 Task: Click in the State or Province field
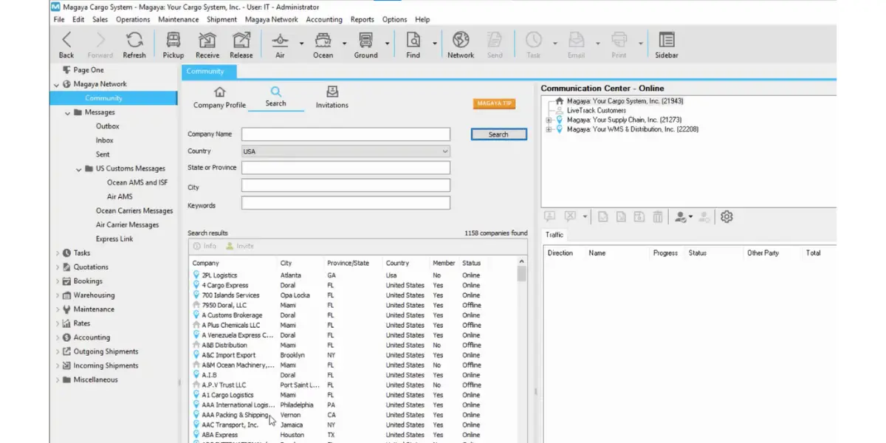346,168
